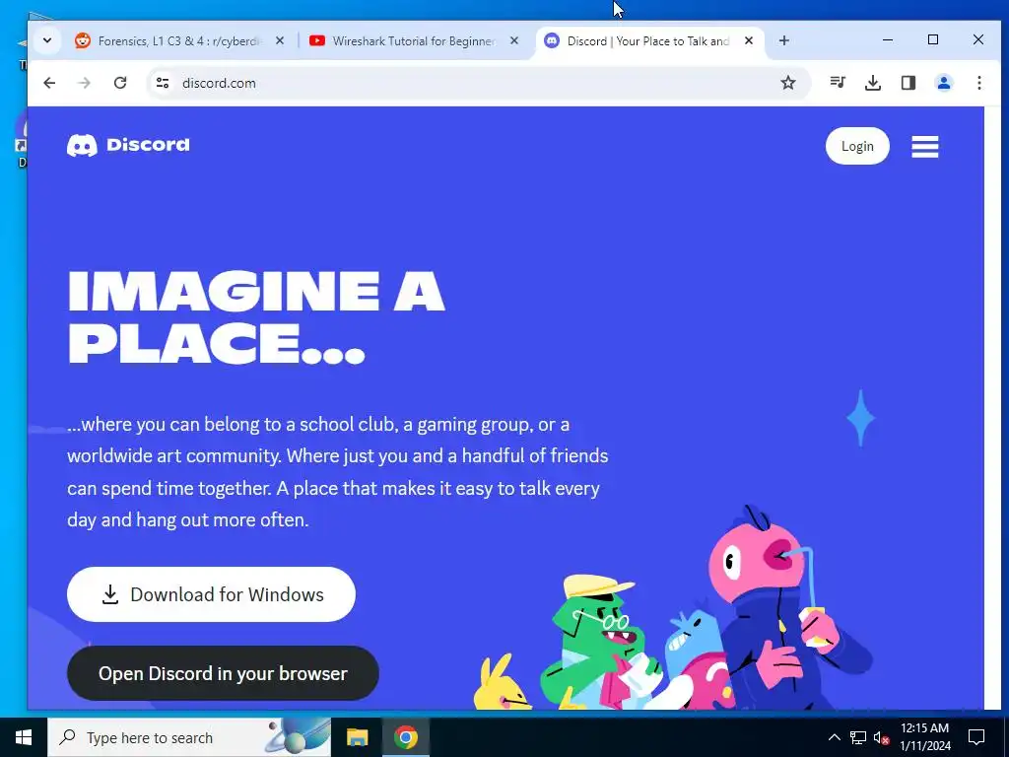Viewport: 1009px width, 757px height.
Task: Click the discord.com address bar
Action: click(479, 83)
